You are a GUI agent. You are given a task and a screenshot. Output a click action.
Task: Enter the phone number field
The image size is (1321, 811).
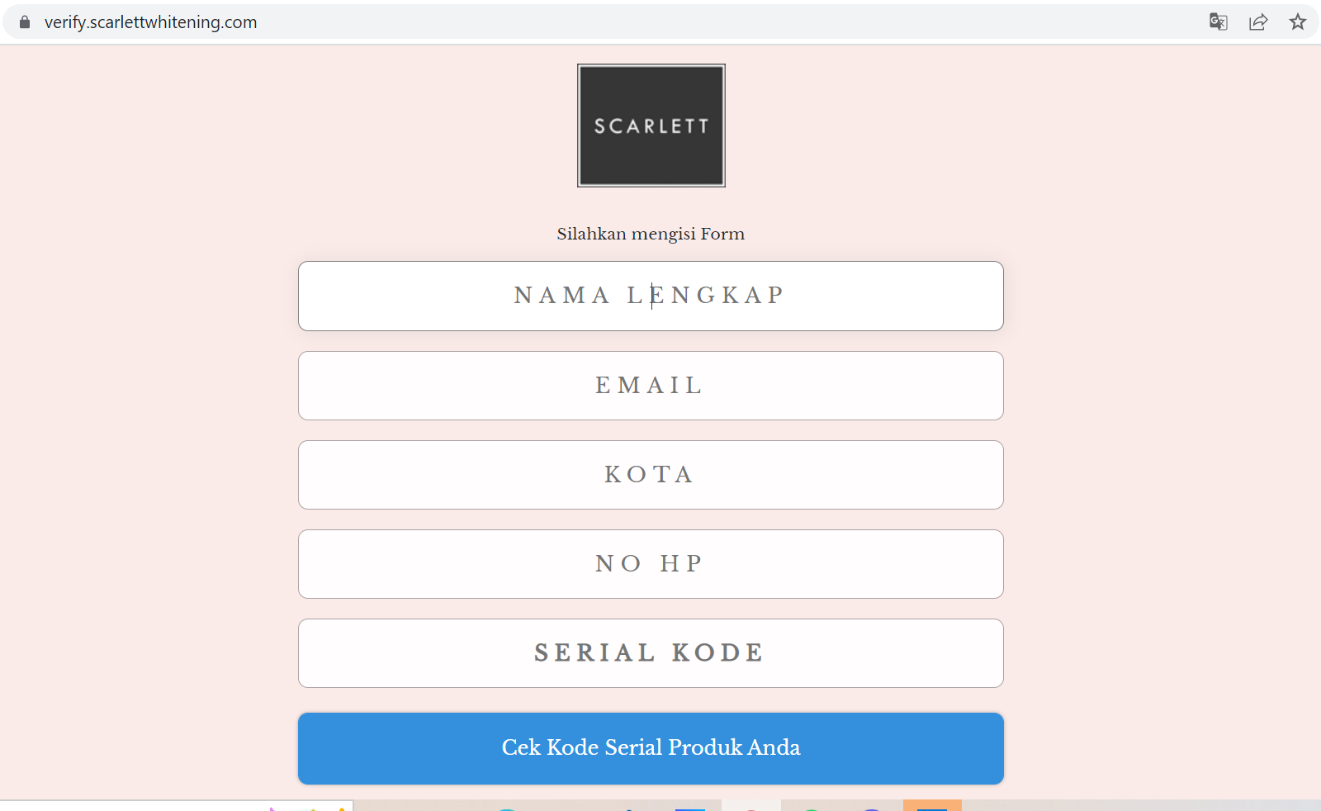click(x=651, y=564)
